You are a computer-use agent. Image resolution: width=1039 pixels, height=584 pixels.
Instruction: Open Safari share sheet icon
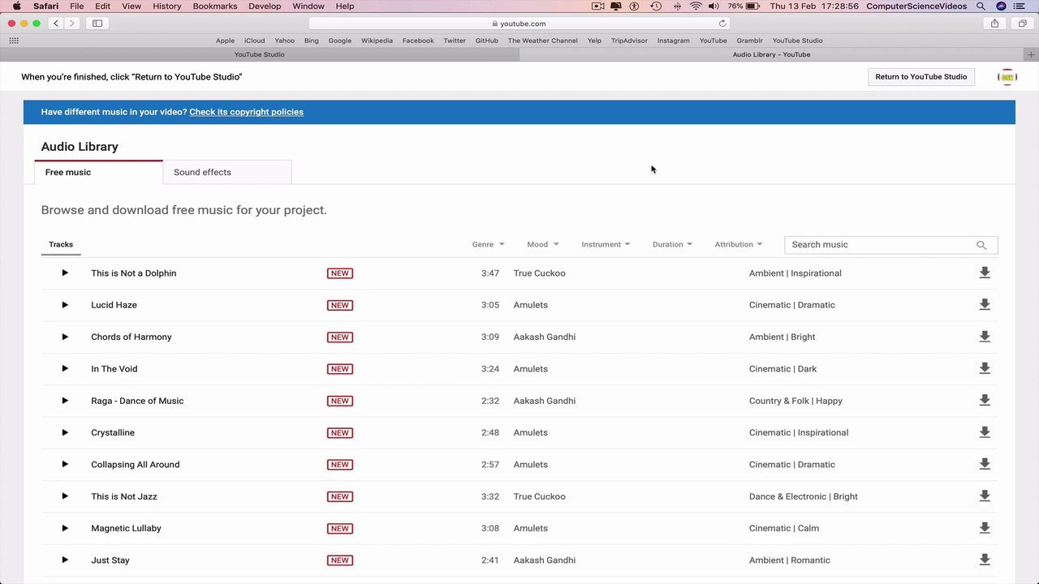[994, 24]
